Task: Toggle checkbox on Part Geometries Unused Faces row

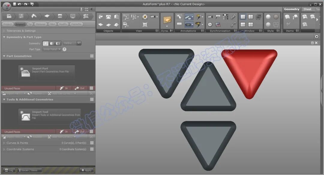Action: click(x=91, y=88)
